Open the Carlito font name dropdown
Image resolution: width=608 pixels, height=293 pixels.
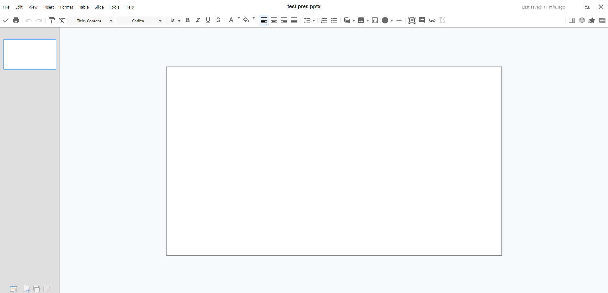[140, 21]
